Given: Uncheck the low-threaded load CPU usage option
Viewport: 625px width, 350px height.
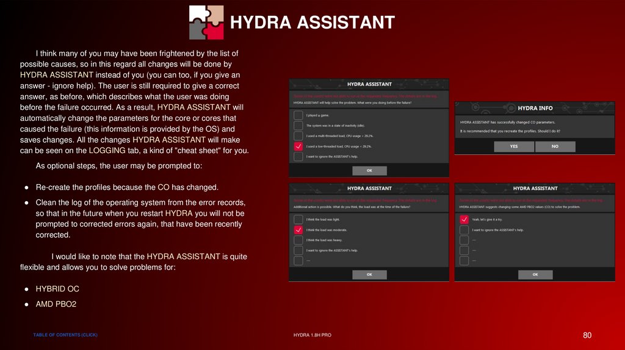Looking at the screenshot, I should tap(298, 146).
